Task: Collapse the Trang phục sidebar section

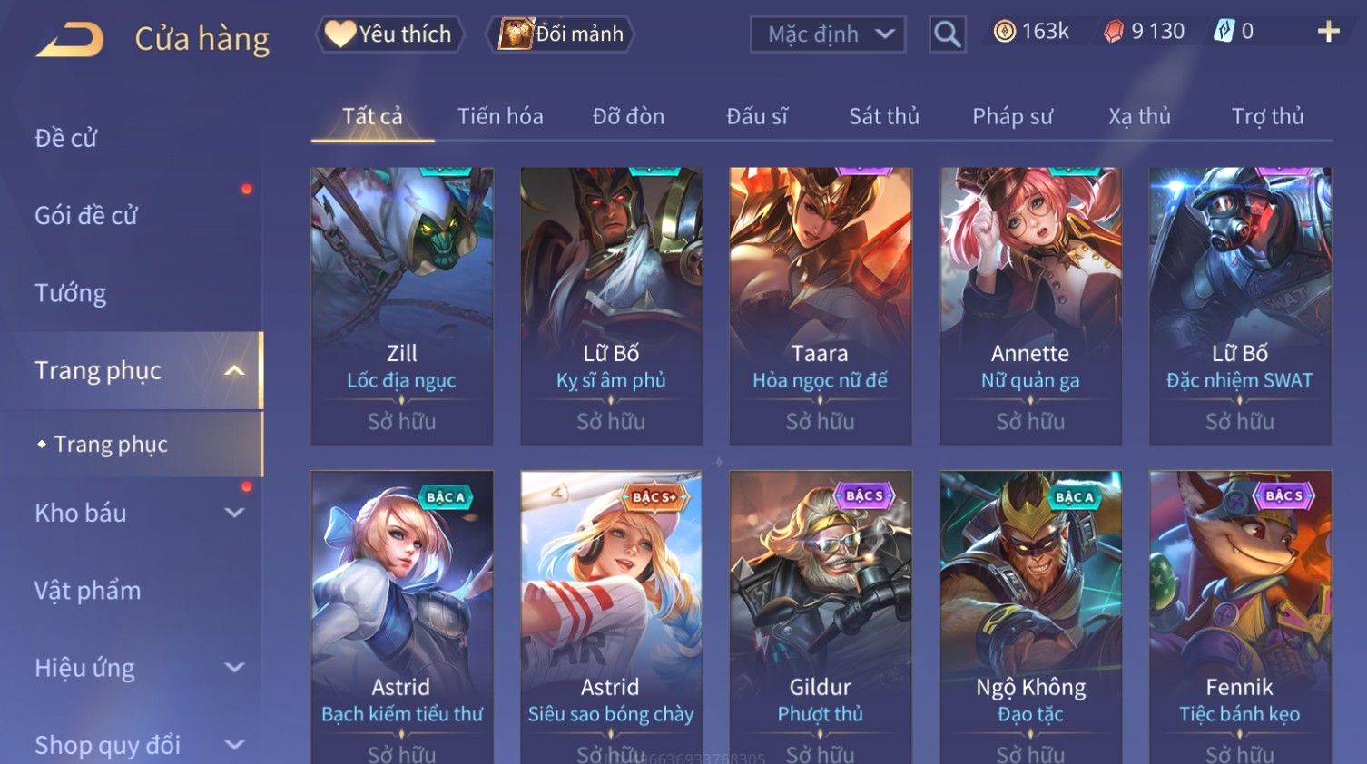Action: tap(234, 370)
